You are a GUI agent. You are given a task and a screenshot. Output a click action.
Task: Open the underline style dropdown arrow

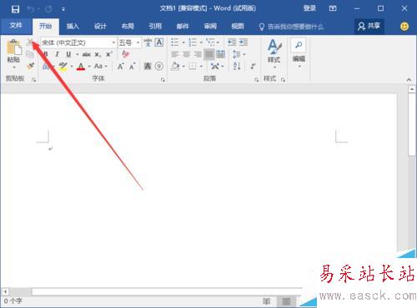(x=77, y=54)
